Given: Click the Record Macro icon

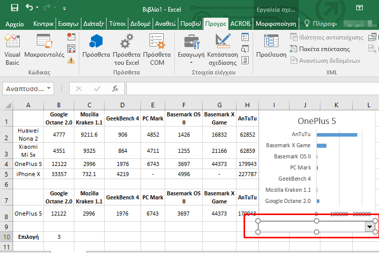Looking at the screenshot, I should click(71, 37).
